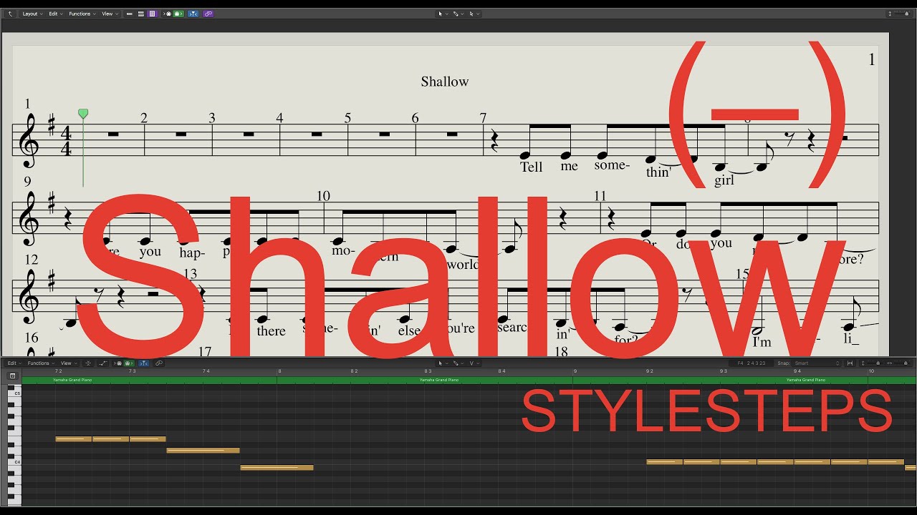Click the square button left of piano roll ruler
Viewport: 917px width, 515px height.
(12, 376)
